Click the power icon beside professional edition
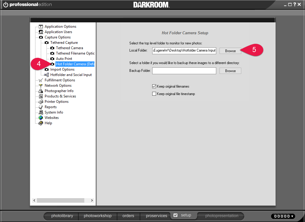The height and width of the screenshot is (222, 305). (6, 4)
